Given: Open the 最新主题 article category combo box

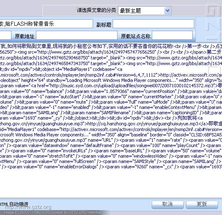Looking at the screenshot, I should point(144,11).
